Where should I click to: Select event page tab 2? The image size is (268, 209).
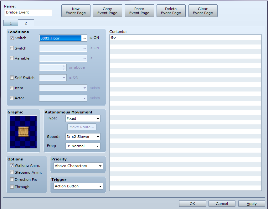(x=26, y=23)
